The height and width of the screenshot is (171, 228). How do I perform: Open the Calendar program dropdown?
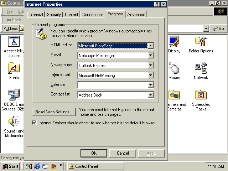tap(150, 85)
